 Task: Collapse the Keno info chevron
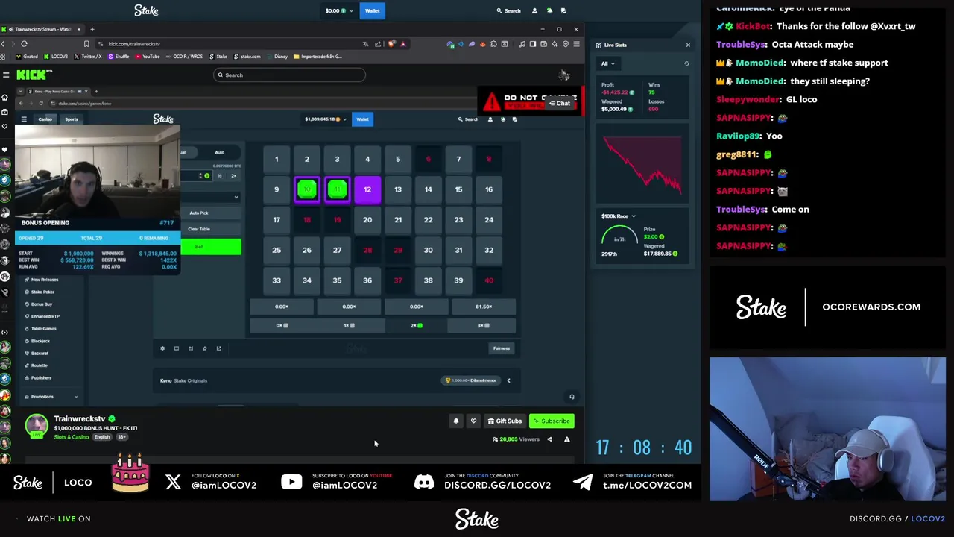[x=508, y=380]
